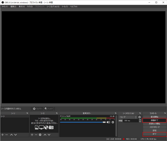Click the プロパティ button in the source toolbar
The width and height of the screenshot is (167, 141).
point(38,109)
